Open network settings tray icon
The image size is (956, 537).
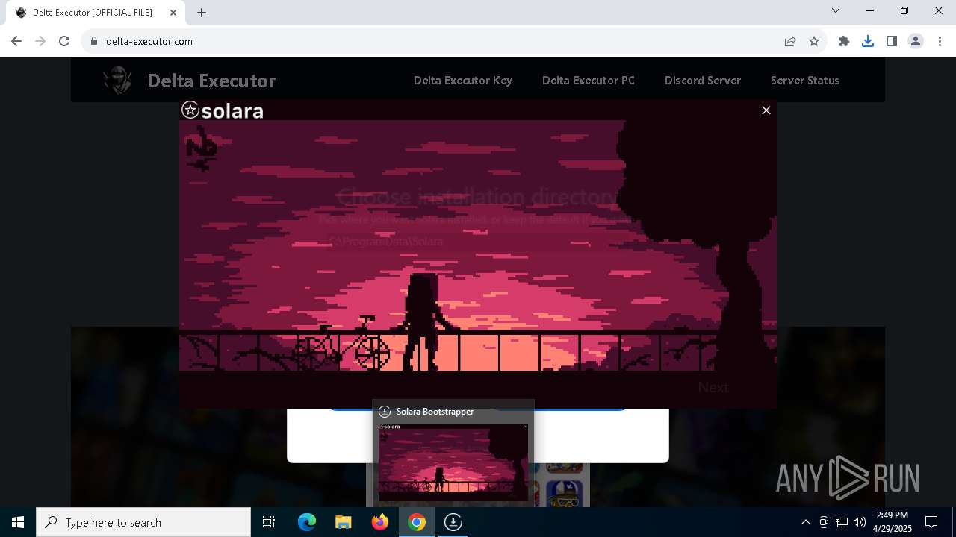842,522
